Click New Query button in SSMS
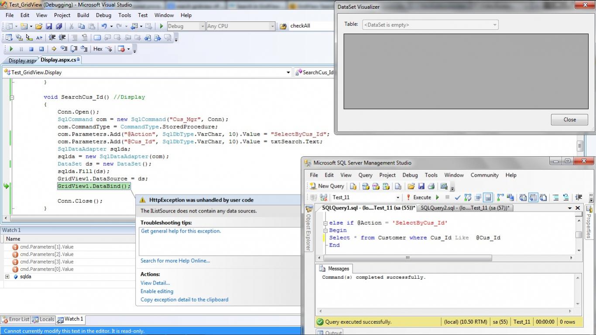The image size is (596, 335). [x=327, y=186]
